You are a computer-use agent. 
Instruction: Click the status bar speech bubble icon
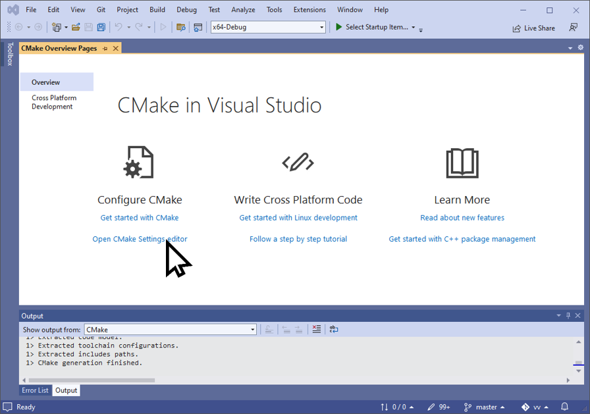7,407
